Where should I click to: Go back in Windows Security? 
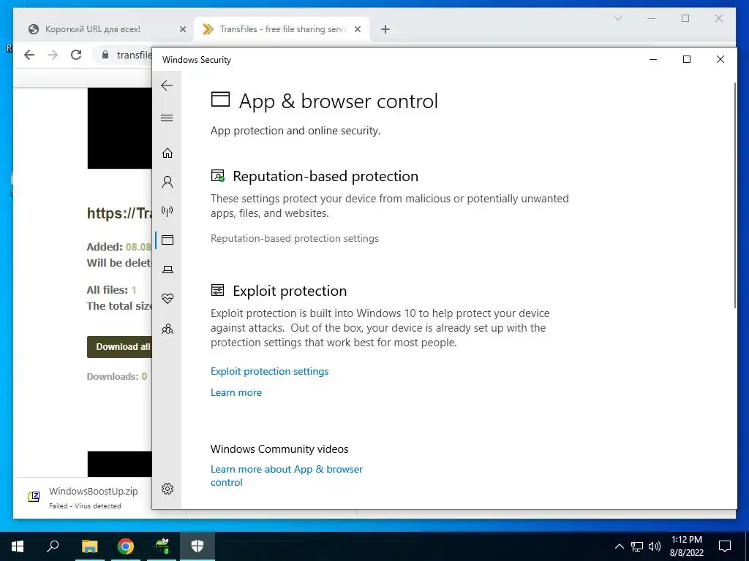(167, 86)
